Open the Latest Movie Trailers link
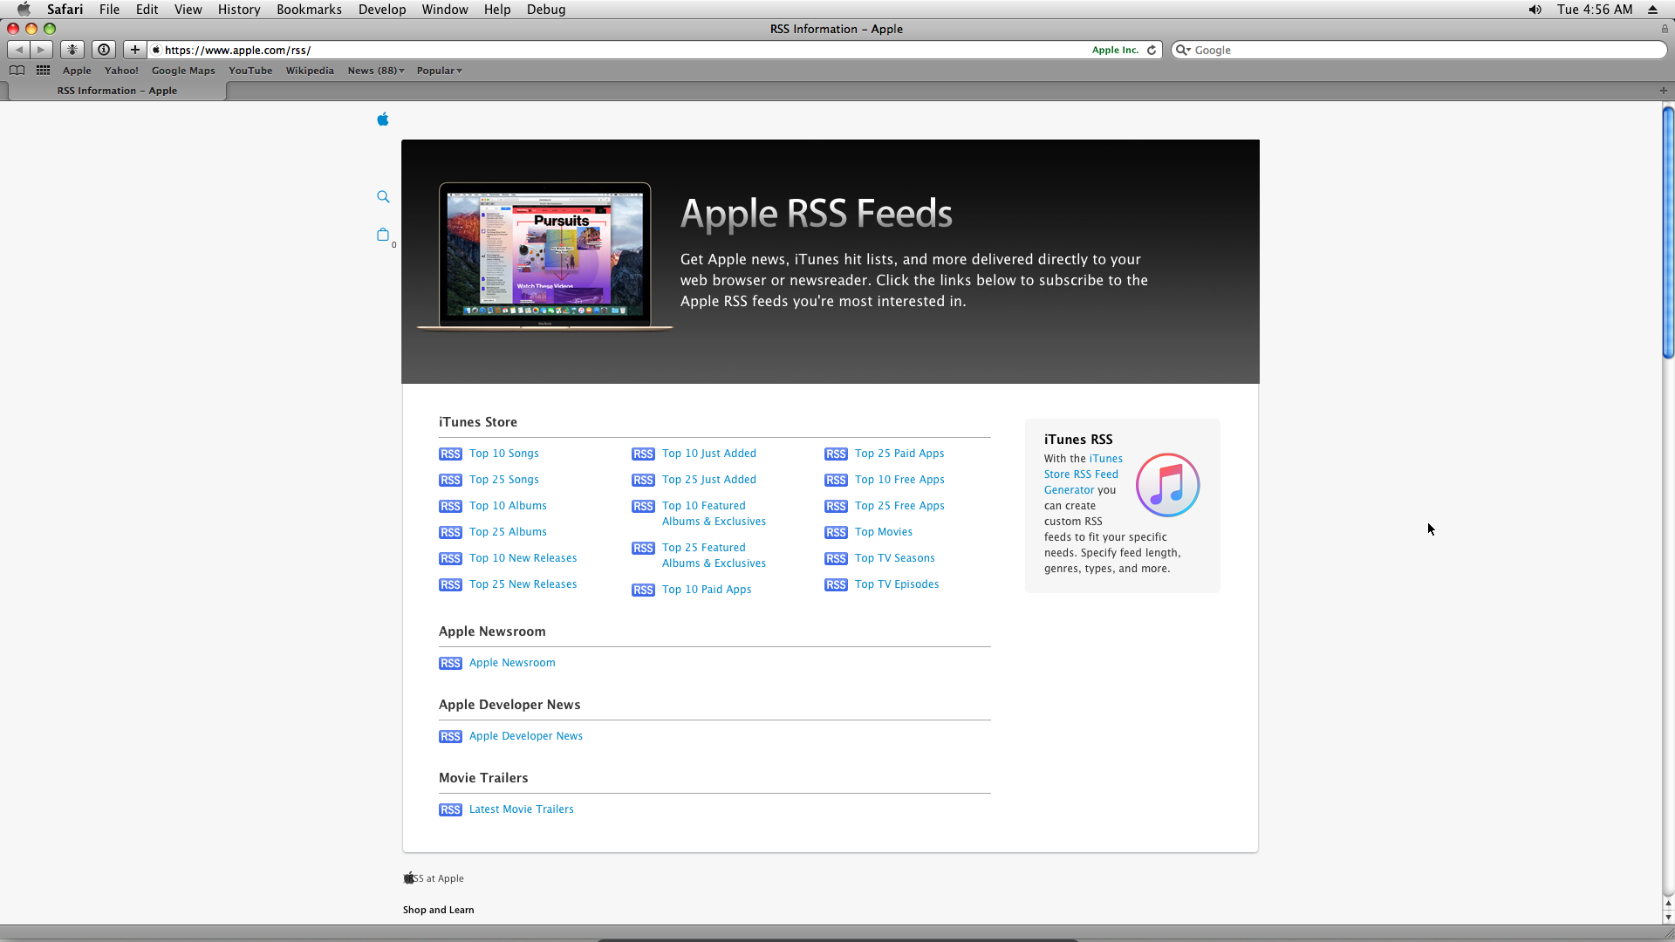The image size is (1675, 942). (521, 809)
